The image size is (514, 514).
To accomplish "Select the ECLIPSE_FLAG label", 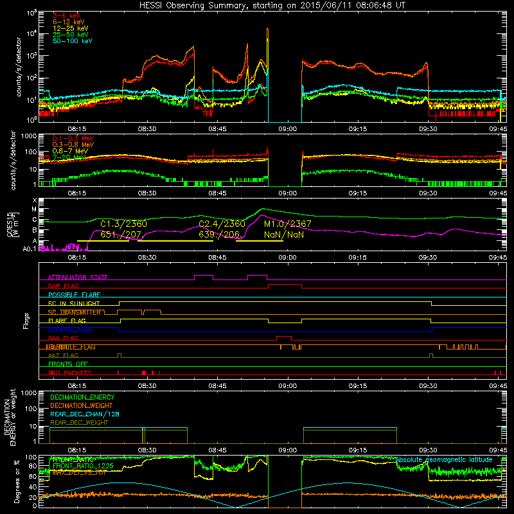I will (70, 330).
